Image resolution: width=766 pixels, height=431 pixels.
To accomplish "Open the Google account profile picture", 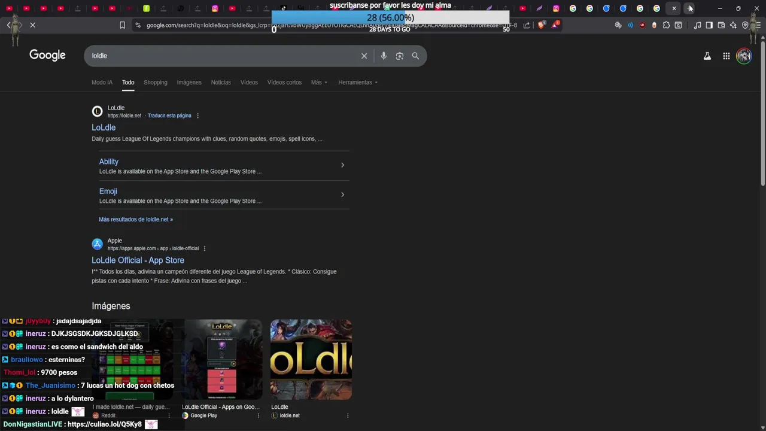I will coord(744,56).
